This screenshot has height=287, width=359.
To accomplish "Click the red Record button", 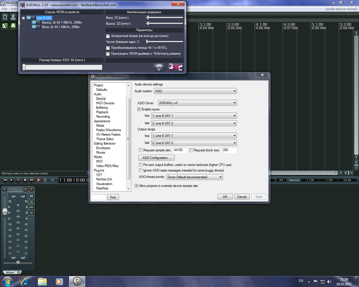I will (38, 180).
